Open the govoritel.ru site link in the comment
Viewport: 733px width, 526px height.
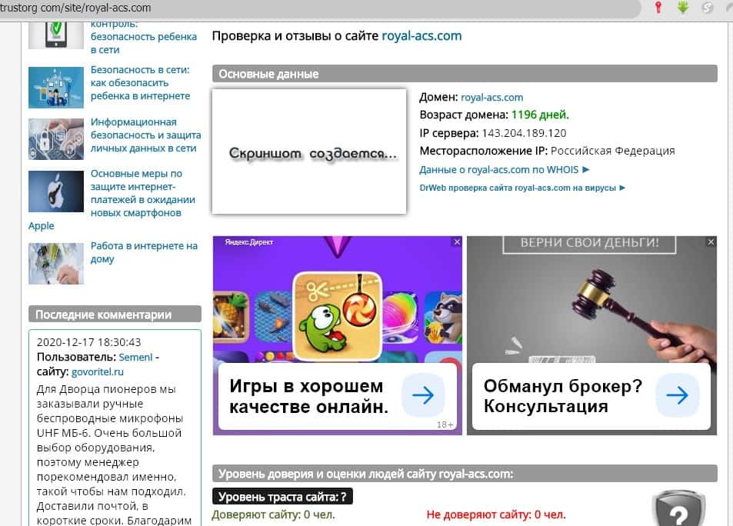(x=97, y=372)
